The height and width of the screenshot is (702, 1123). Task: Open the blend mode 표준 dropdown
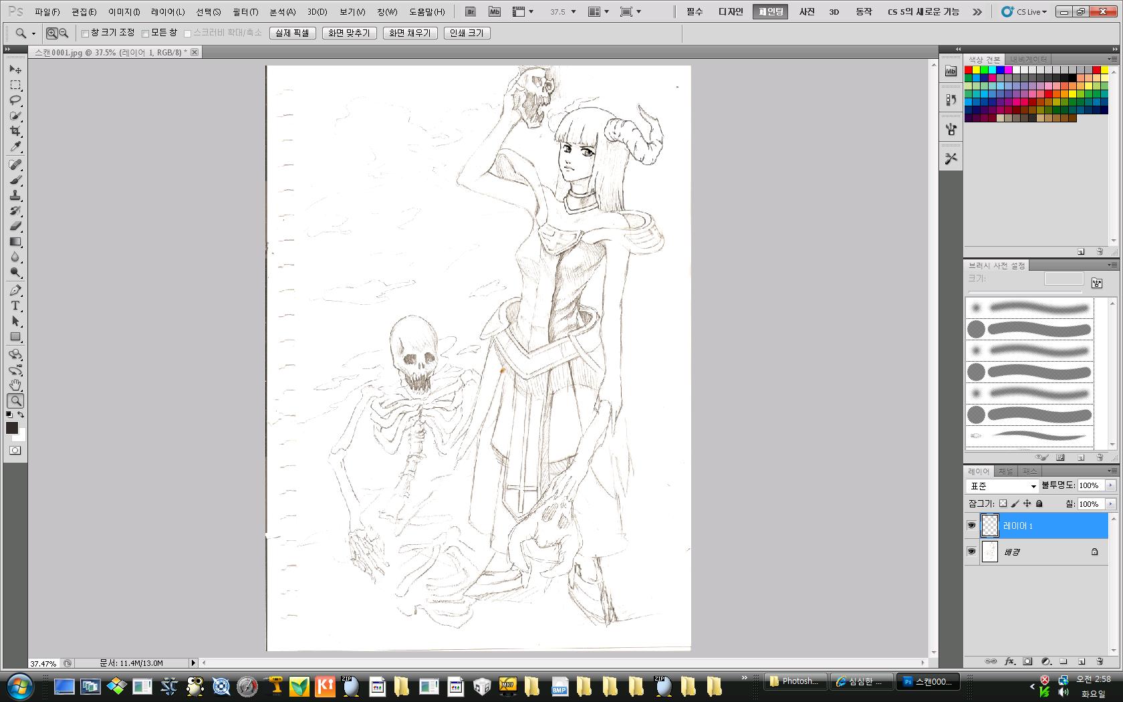(1002, 486)
